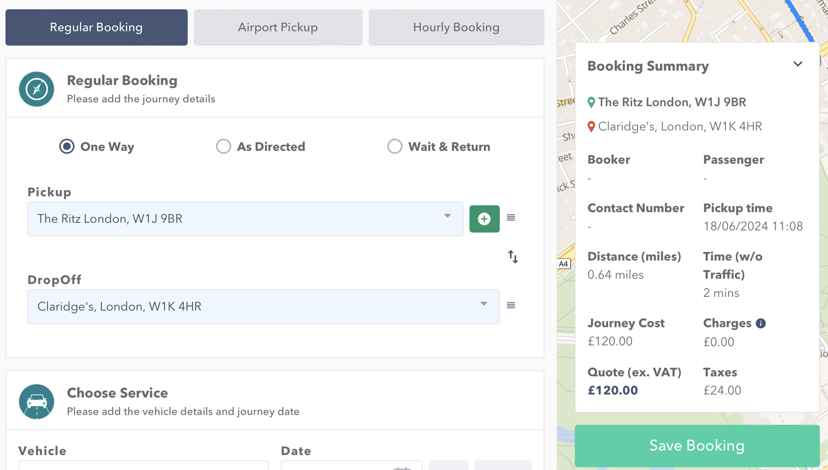Click the Save Booking button
828x470 pixels.
tap(697, 445)
